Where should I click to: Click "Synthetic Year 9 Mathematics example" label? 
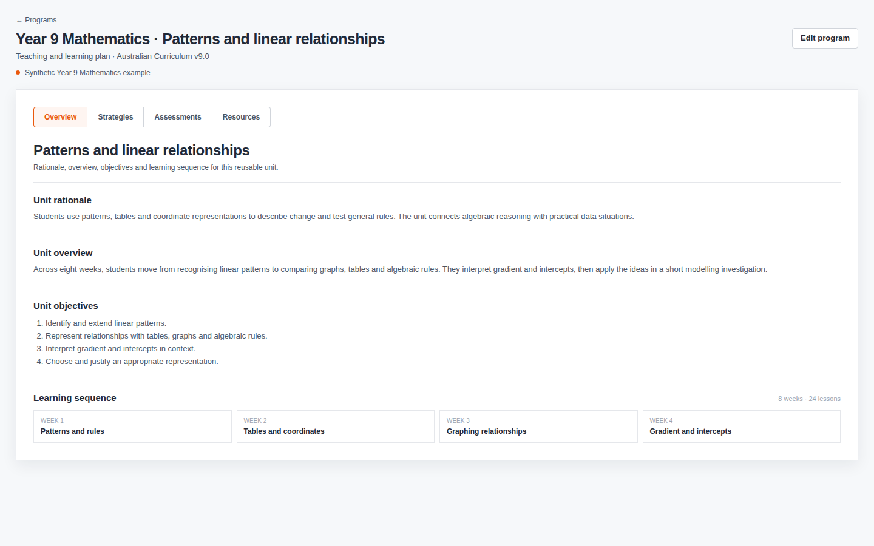pos(87,73)
